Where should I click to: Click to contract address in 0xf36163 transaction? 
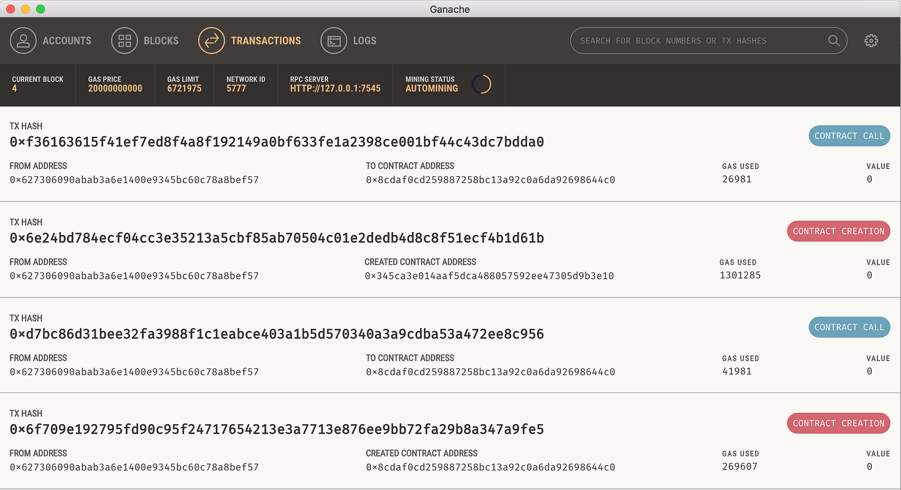(490, 180)
